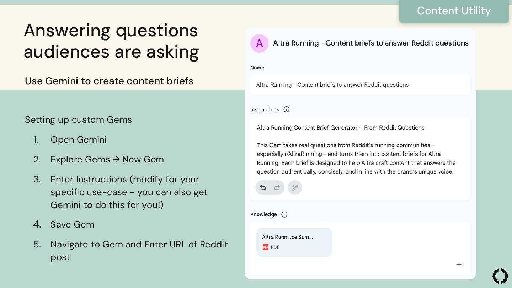Select the Content Utility tab label
The height and width of the screenshot is (288, 512).
454,11
